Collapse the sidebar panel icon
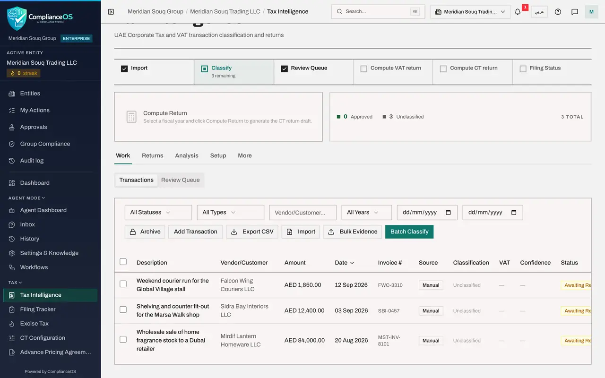The image size is (605, 378). (x=111, y=12)
